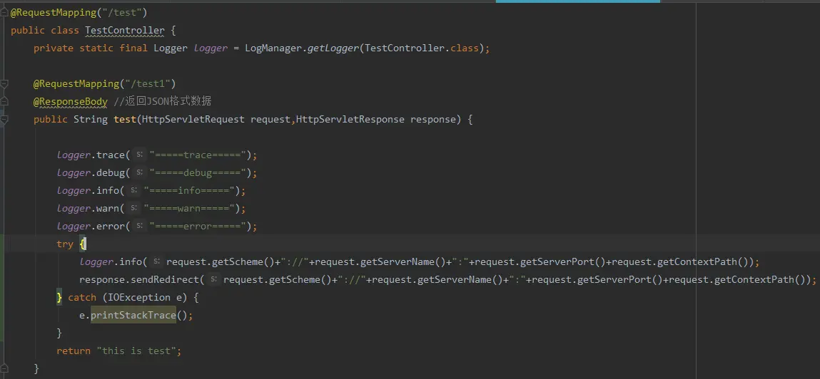Click the parameter hint on the logger.trace line

pyautogui.click(x=139, y=155)
